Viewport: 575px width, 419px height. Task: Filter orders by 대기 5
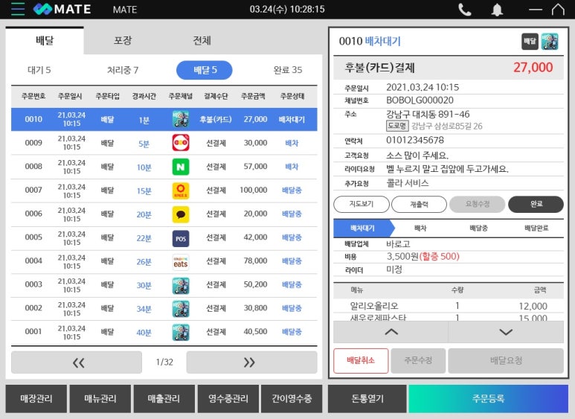[x=39, y=70]
